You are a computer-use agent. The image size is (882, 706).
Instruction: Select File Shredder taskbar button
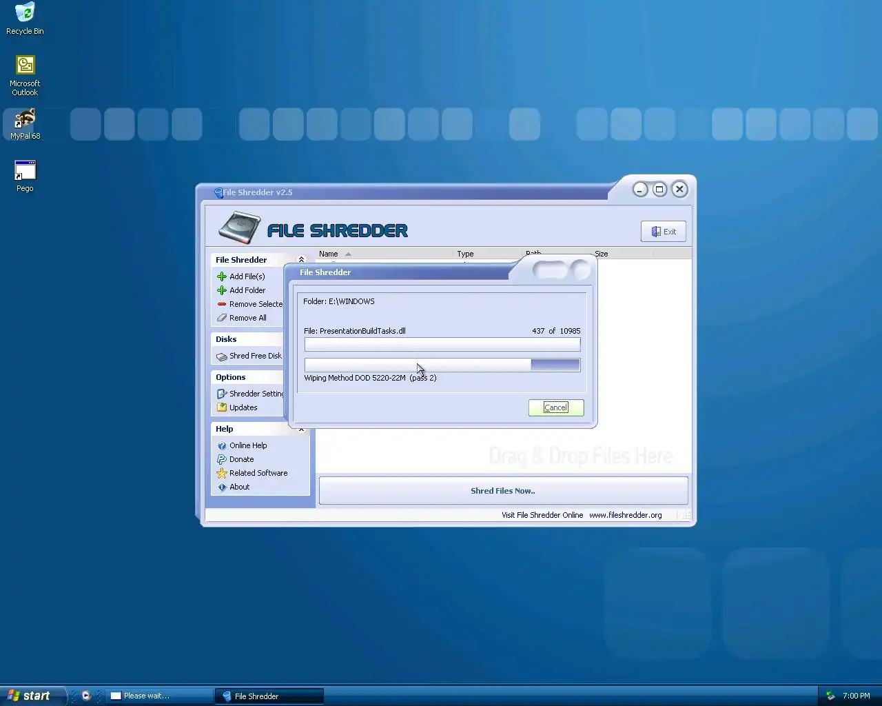(269, 696)
